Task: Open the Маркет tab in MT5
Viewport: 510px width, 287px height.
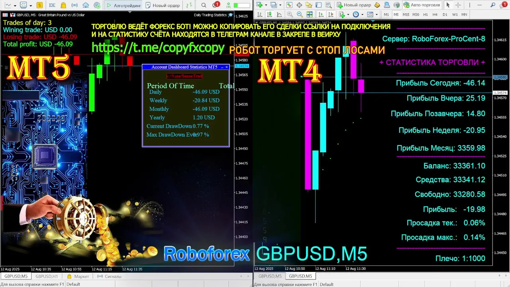Action: (x=78, y=276)
